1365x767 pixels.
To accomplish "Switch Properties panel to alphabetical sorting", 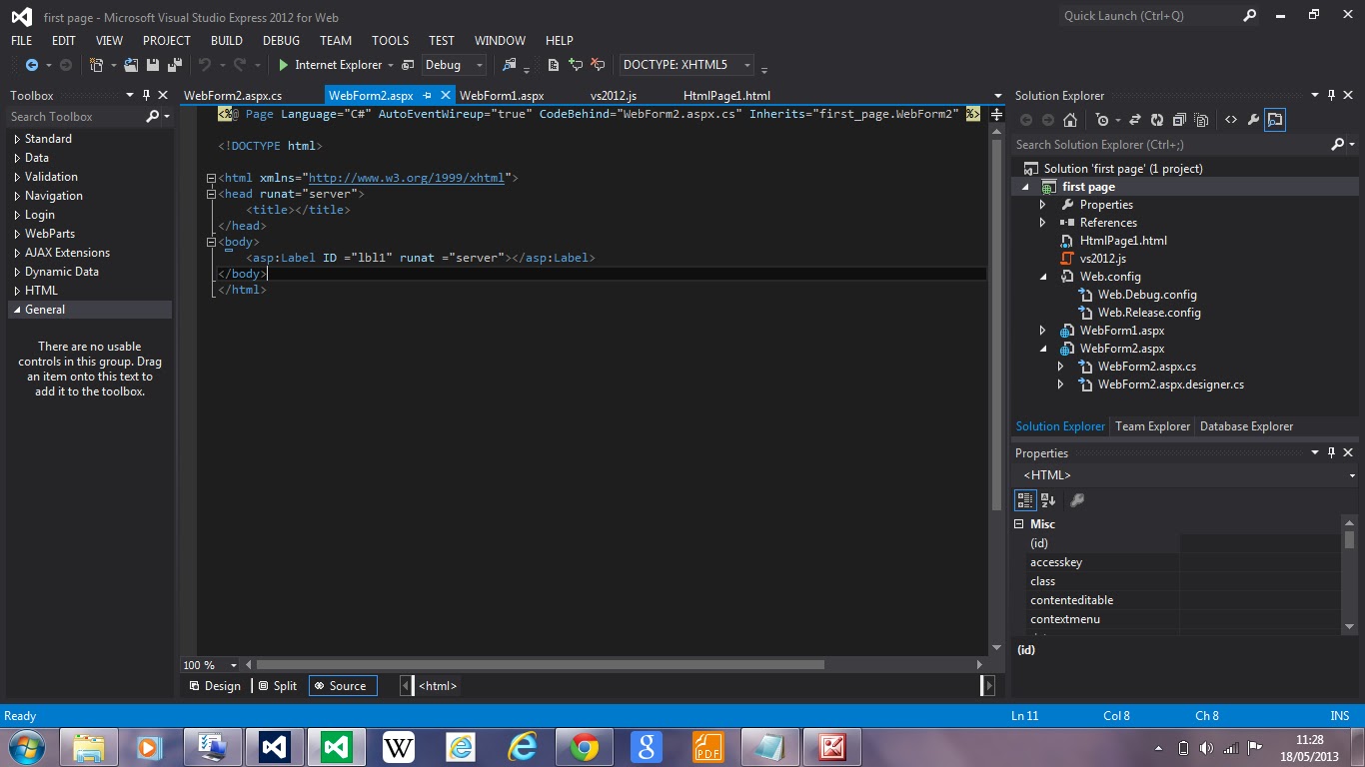I will 1047,499.
